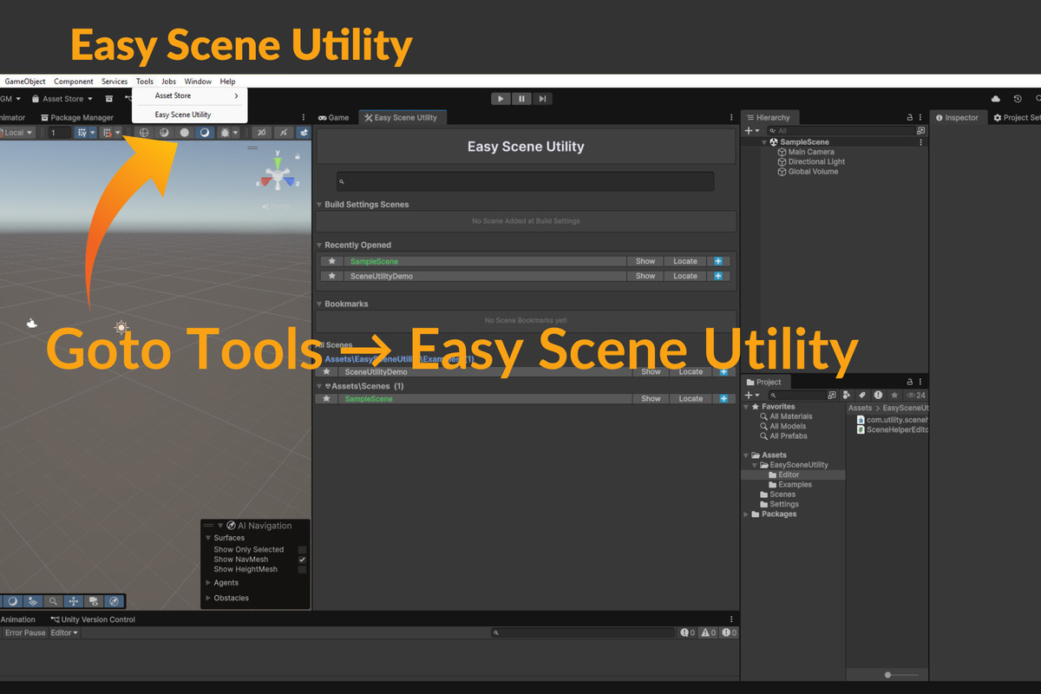Toggle Audio in the Scene view toolbar
The width and height of the screenshot is (1041, 694).
[x=183, y=132]
